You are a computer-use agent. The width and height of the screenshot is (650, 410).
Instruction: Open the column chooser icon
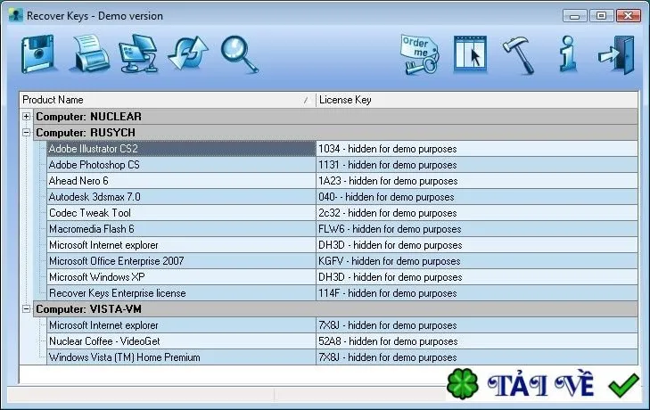[470, 53]
